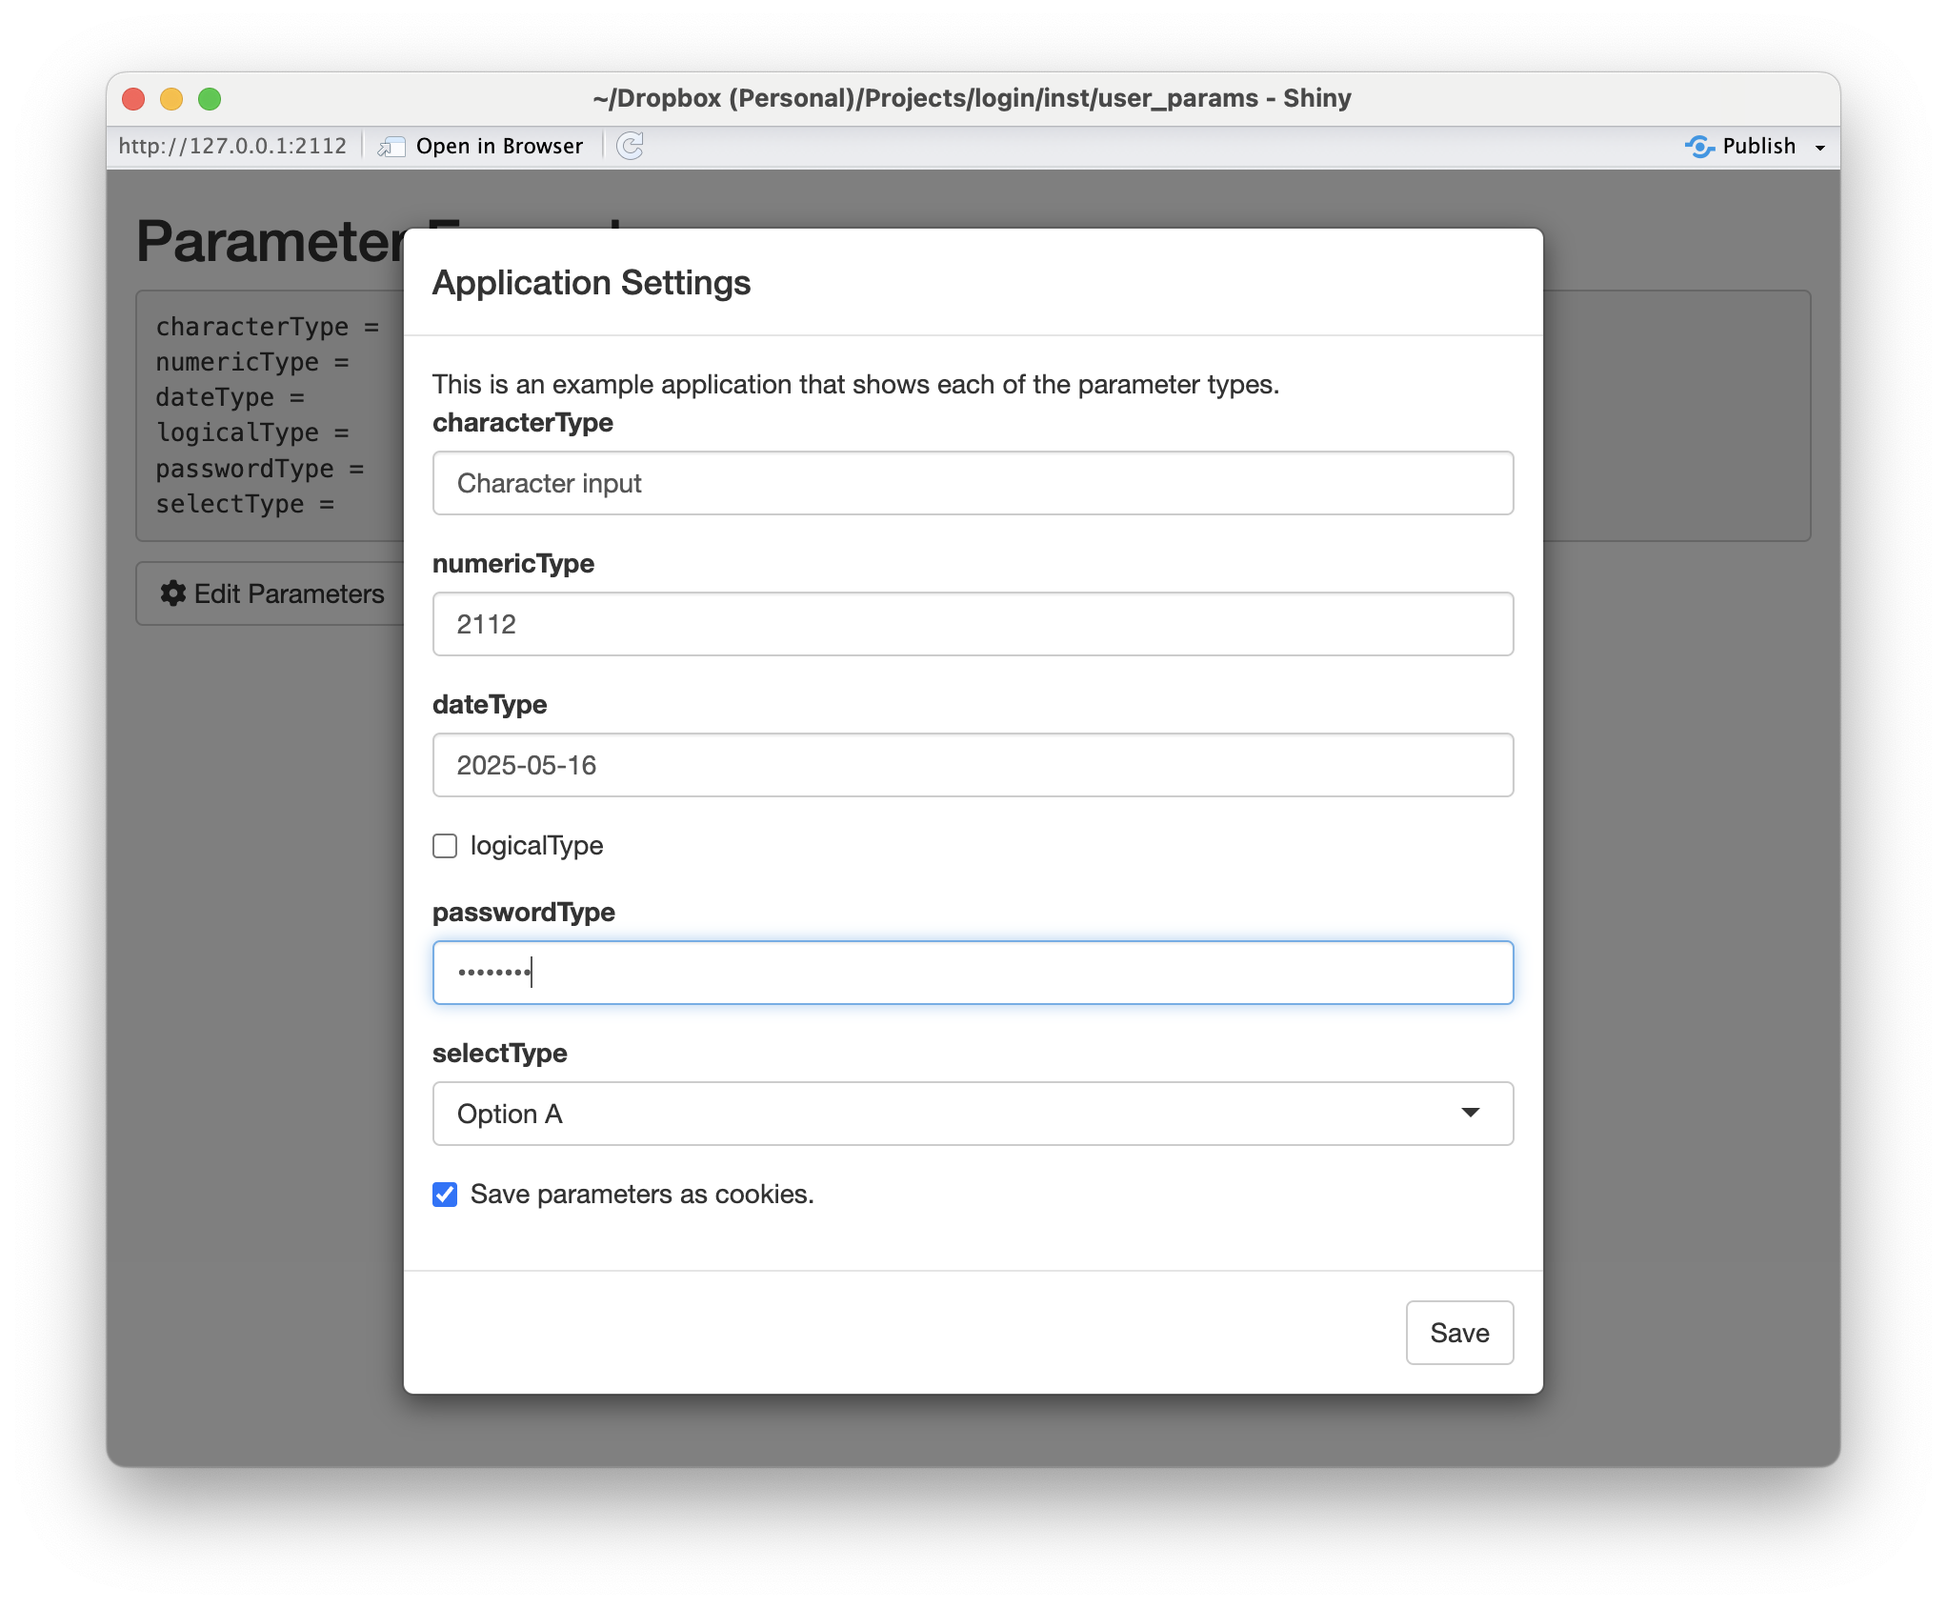Click the Open in Browser icon
This screenshot has height=1608, width=1947.
pos(391,147)
